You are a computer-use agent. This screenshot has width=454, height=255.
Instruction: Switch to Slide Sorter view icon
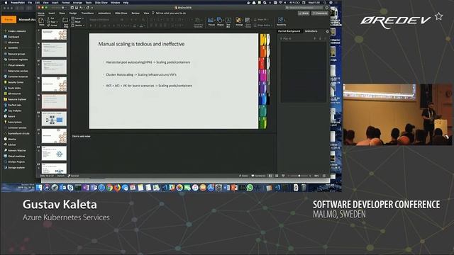277,176
